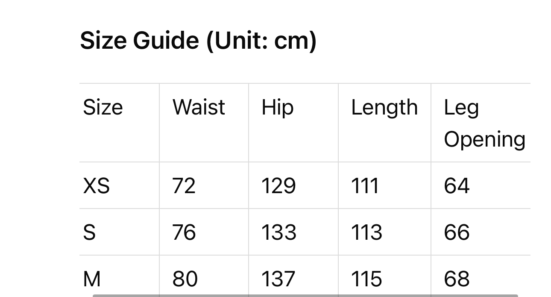Click the XS hip value 129
This screenshot has height=297, width=551.
[x=278, y=186]
